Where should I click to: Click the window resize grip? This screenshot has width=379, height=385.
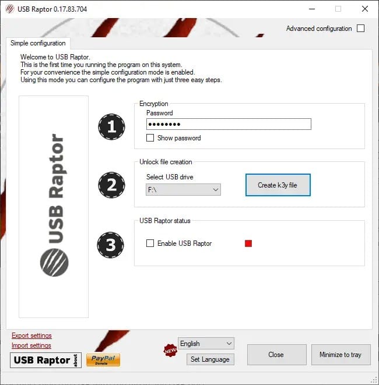374,380
